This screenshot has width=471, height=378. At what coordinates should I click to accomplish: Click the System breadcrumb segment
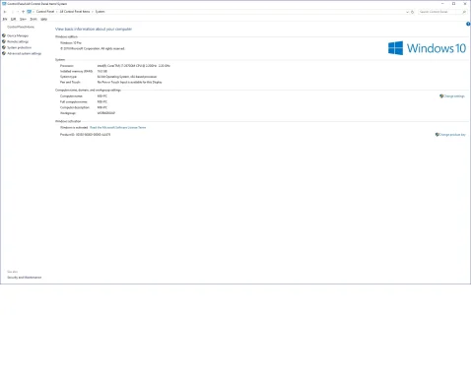[x=100, y=12]
